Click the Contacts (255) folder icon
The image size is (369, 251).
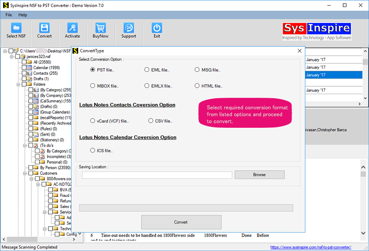pyautogui.click(x=30, y=73)
